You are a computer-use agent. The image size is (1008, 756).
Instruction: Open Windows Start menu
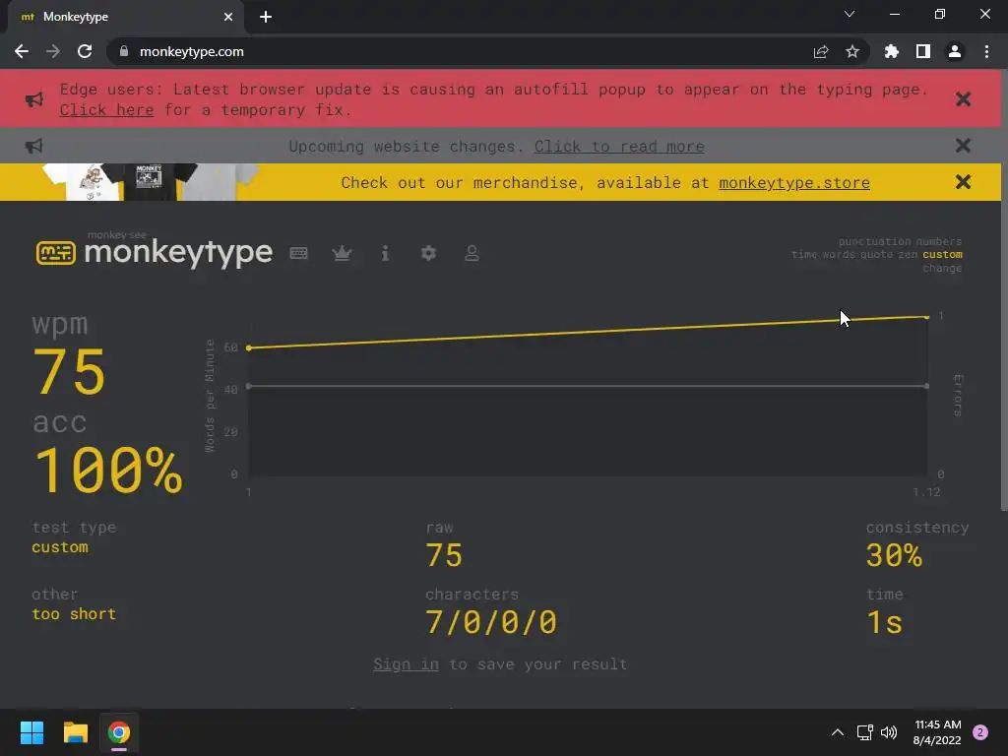click(31, 732)
